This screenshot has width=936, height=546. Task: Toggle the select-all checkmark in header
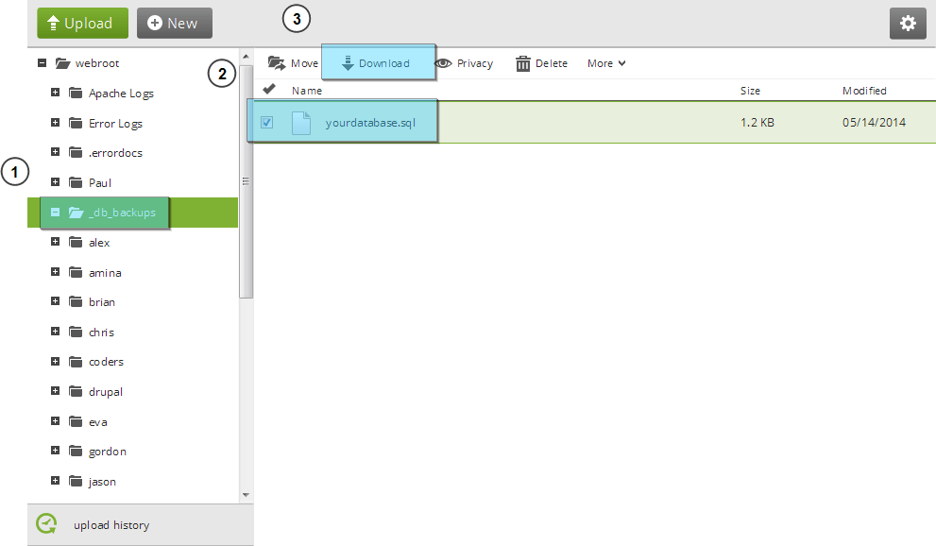(x=269, y=90)
